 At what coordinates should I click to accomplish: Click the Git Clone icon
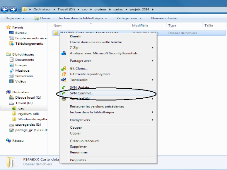pos(64,69)
